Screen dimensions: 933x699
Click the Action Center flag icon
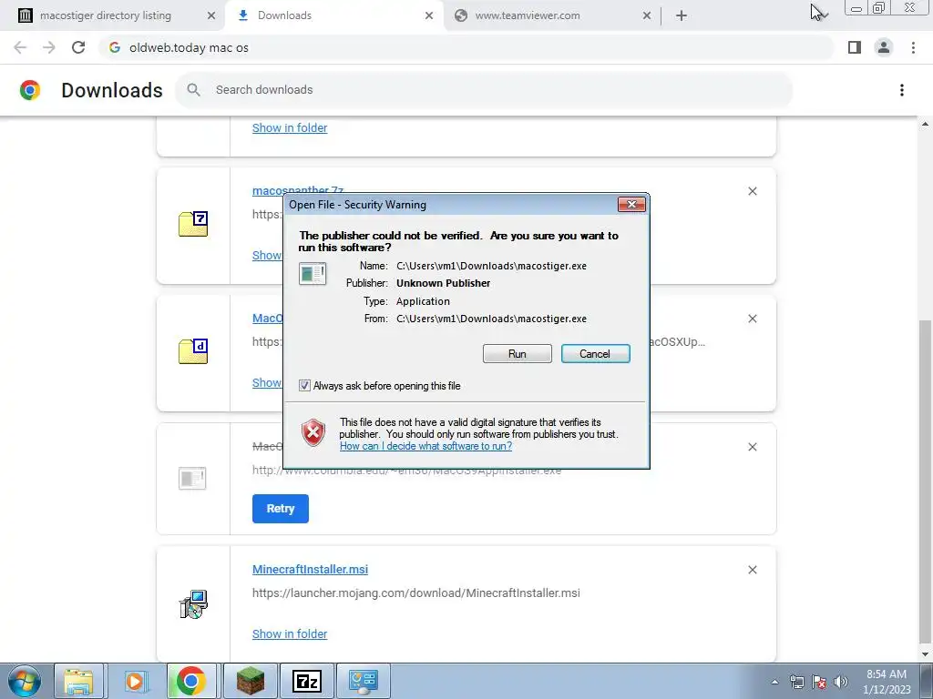819,682
